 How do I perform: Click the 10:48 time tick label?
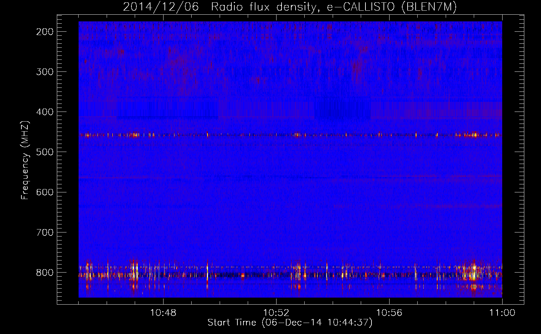(x=163, y=313)
